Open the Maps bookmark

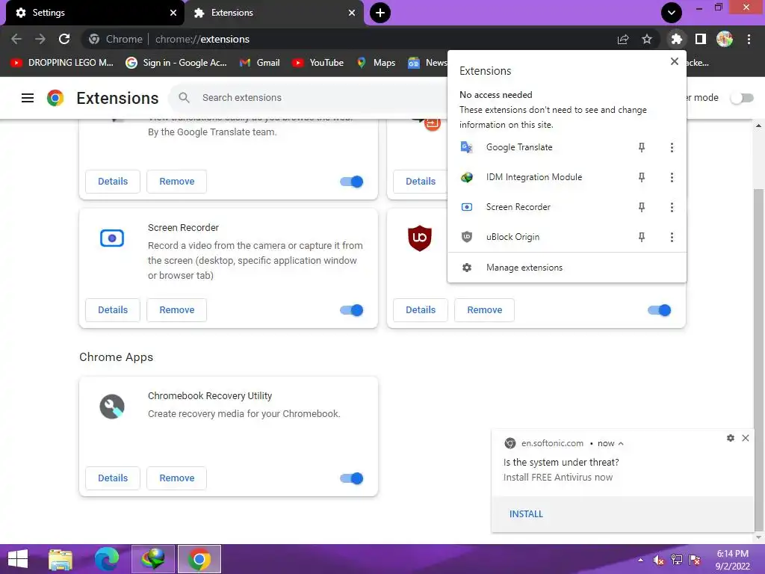[376, 63]
